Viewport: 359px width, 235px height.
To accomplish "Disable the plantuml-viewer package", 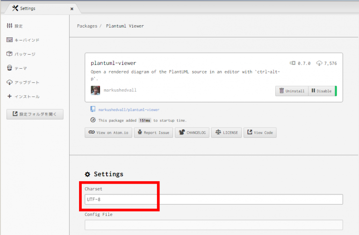I will [322, 91].
